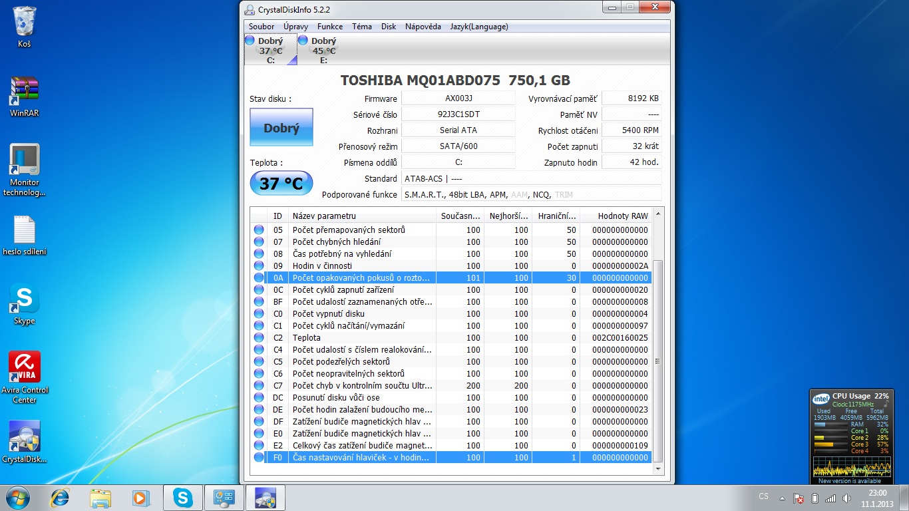Click status icon for row C5 podezřelých sektorů
Viewport: 909px width, 511px height.
(259, 361)
